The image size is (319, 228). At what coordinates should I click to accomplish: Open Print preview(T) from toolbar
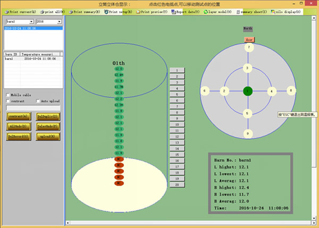click(x=152, y=12)
